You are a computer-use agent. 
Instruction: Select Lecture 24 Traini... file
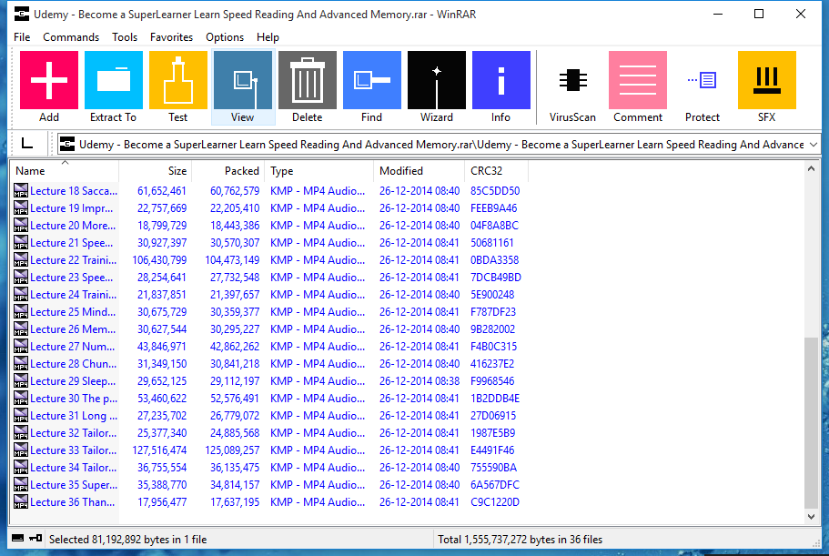(73, 295)
